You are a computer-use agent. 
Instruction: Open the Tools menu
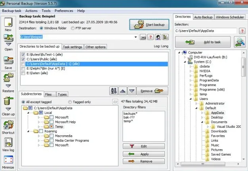click(46, 11)
